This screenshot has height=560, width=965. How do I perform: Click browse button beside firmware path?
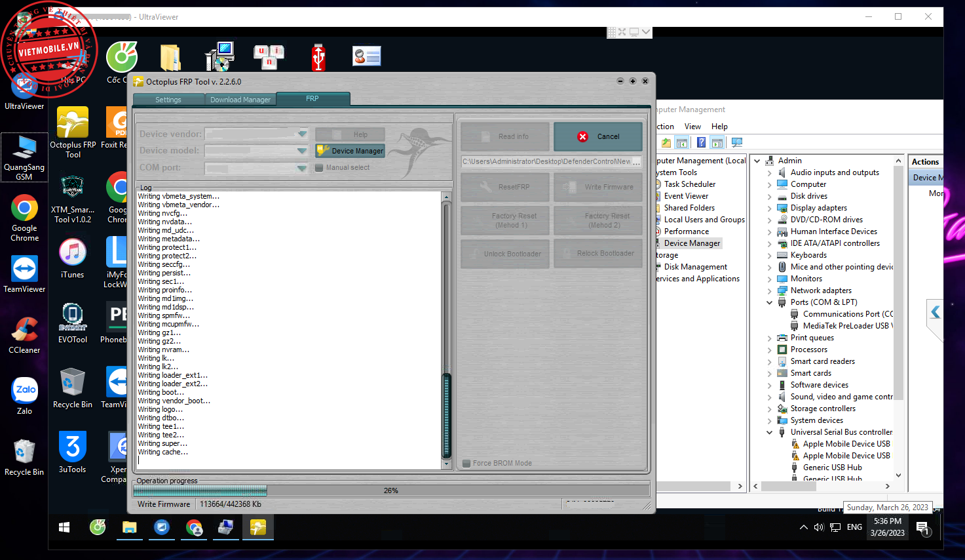point(637,161)
